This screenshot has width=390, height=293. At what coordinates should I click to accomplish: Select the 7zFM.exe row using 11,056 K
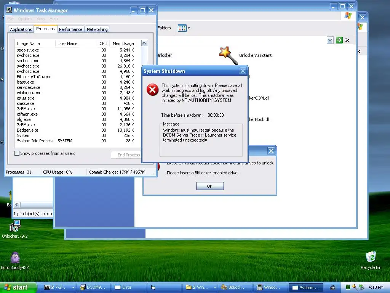[75, 109]
